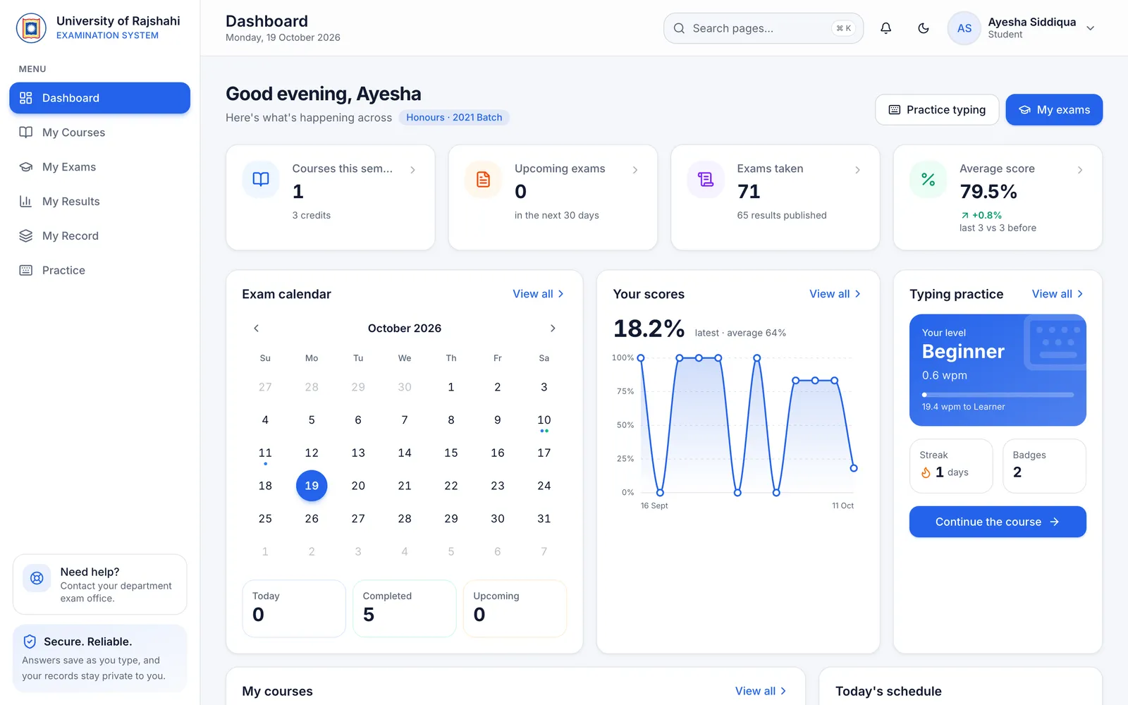Open My Exams in the sidebar
The image size is (1128, 705).
tap(99, 167)
